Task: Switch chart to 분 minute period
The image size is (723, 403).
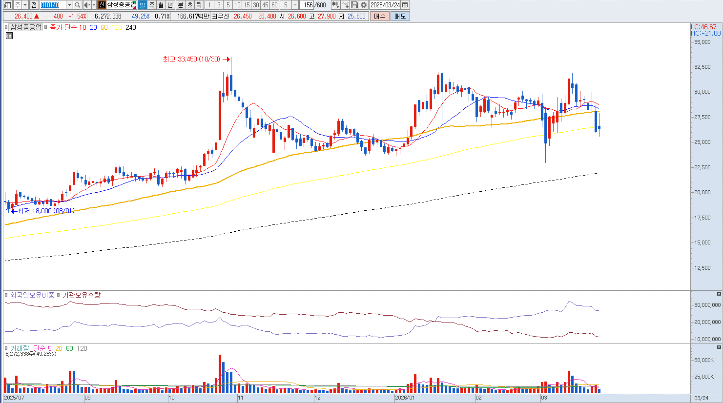Action: [180, 5]
